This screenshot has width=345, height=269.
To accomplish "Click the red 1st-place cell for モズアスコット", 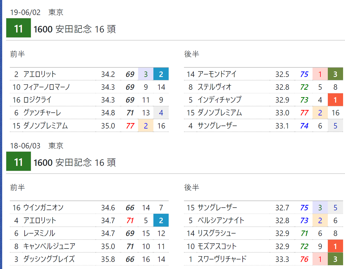I will [x=335, y=246].
